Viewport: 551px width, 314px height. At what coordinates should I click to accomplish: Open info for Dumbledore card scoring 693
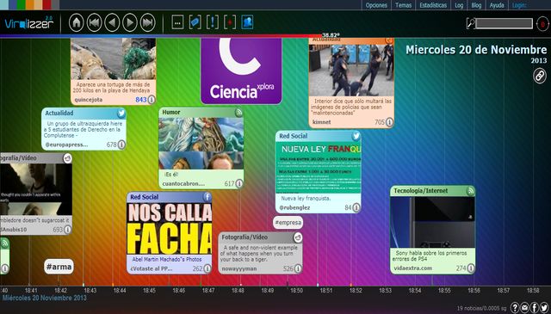coord(67,230)
